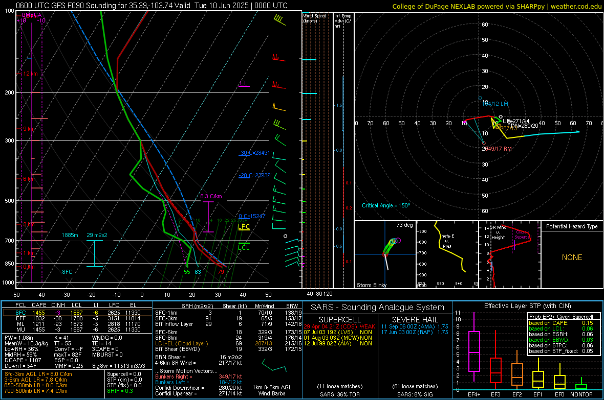Image resolution: width=604 pixels, height=400 pixels.
Task: Click the '29 Apr 04 21Z (CDS) WEAK' analog
Action: click(x=339, y=326)
